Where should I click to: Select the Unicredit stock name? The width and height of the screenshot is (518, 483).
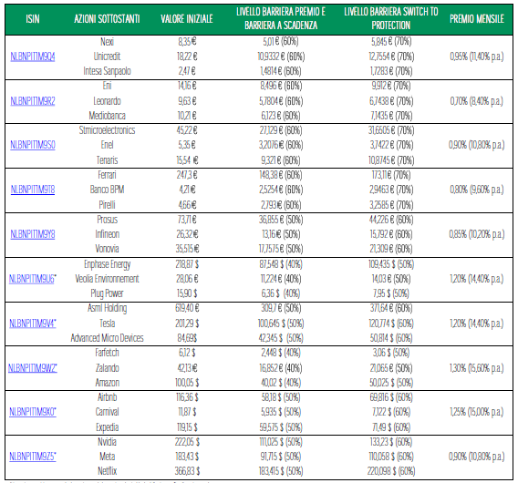coord(107,57)
